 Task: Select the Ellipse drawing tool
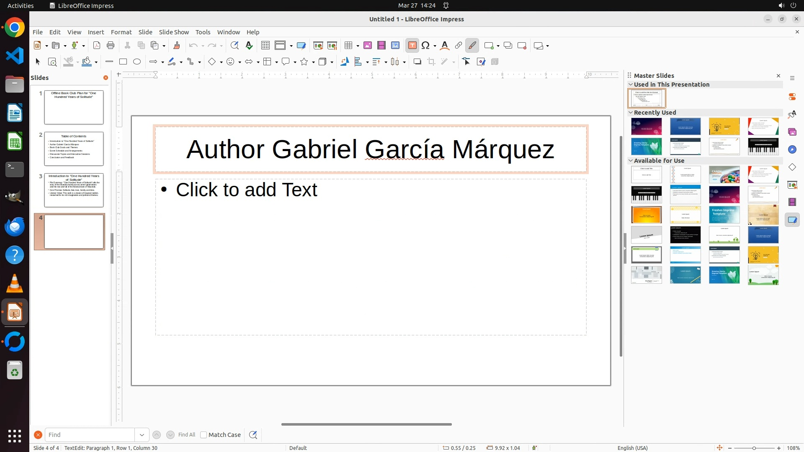coord(137,62)
